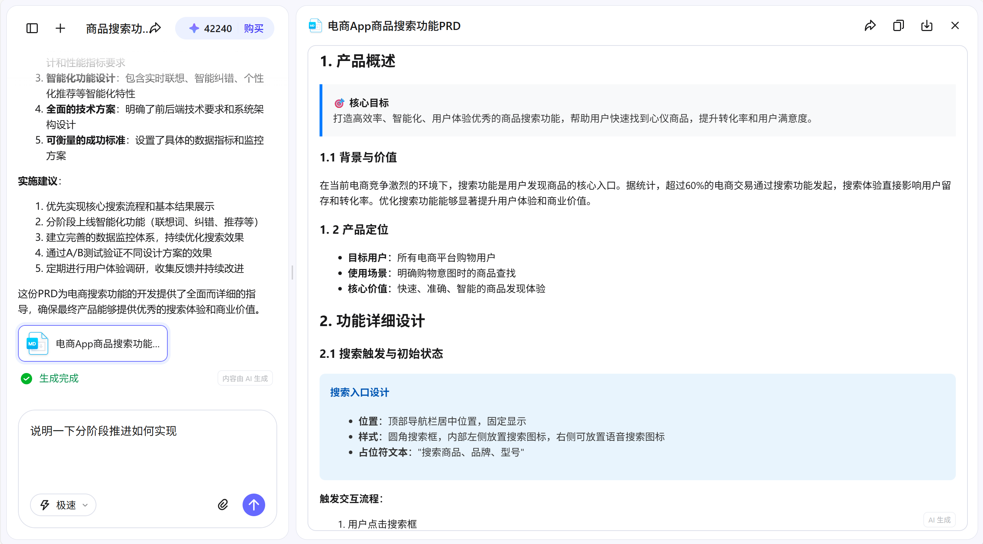Click the divider scrollbar between the two panels
The width and height of the screenshot is (983, 544).
point(292,272)
